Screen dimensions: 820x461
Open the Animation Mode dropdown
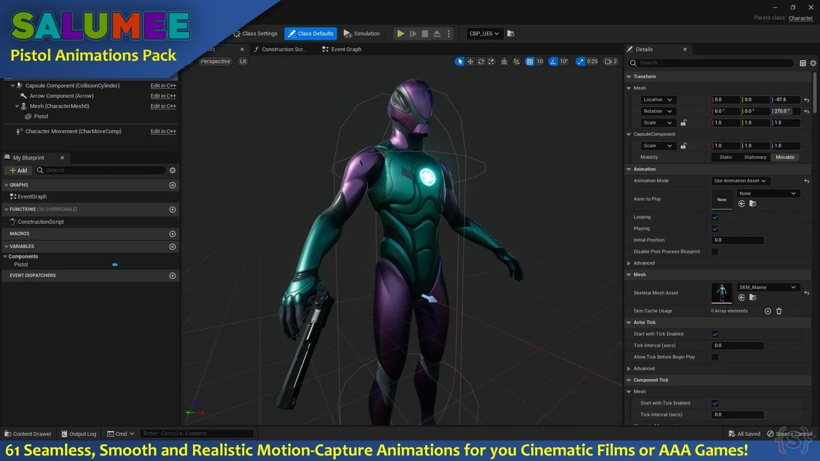[x=740, y=181]
